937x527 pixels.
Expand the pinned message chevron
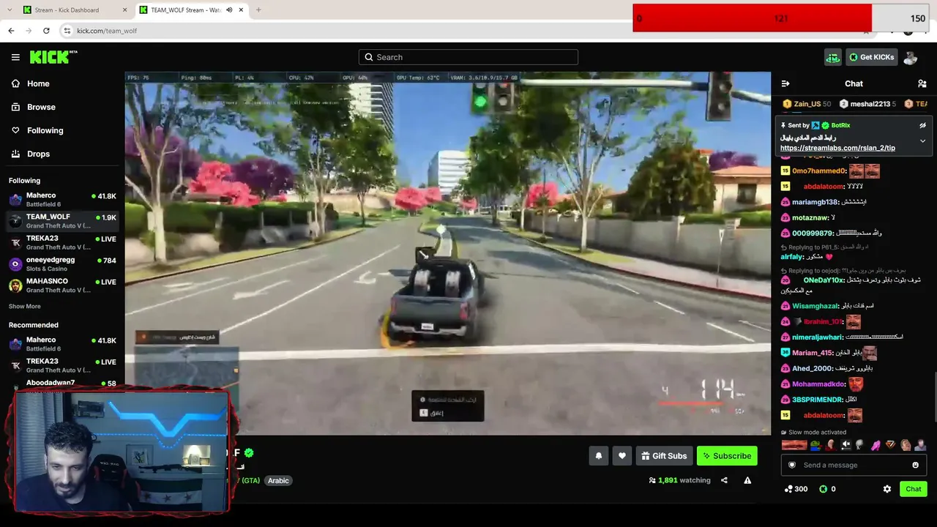click(x=922, y=141)
